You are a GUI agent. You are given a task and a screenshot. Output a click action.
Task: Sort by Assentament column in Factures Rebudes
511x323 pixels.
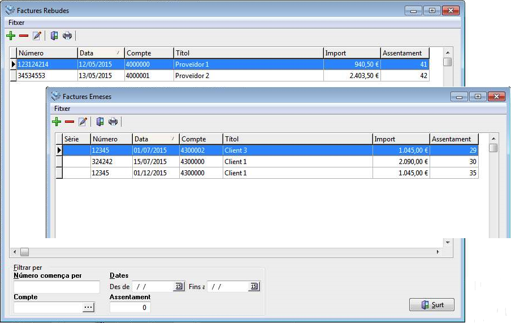pos(405,53)
